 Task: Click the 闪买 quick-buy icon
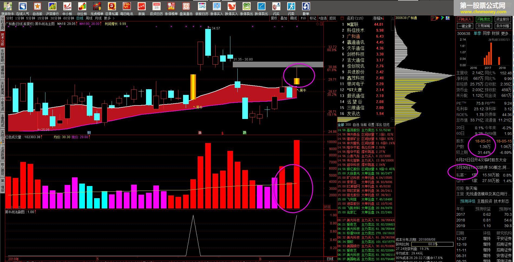(276, 6)
